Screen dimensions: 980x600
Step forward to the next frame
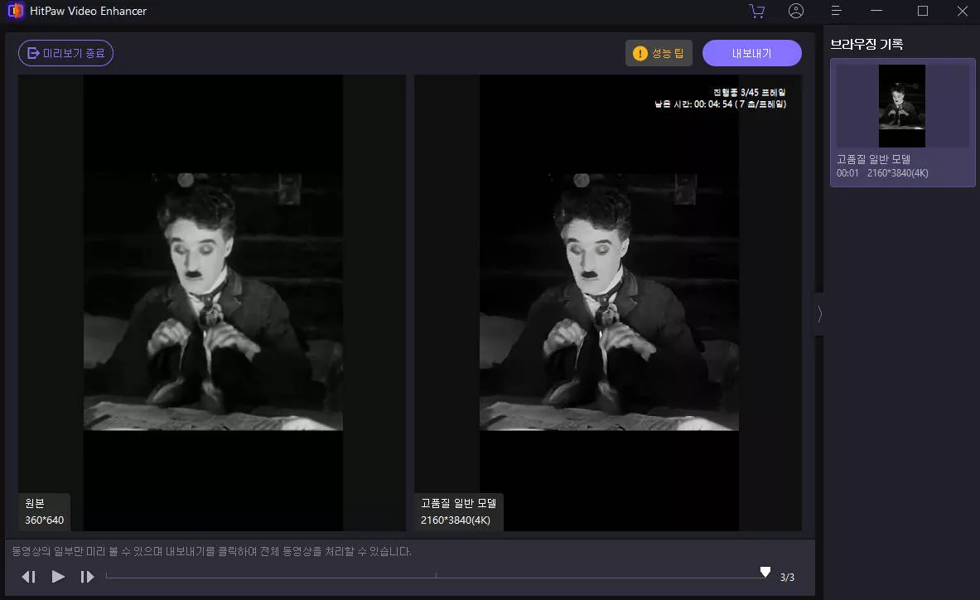87,577
